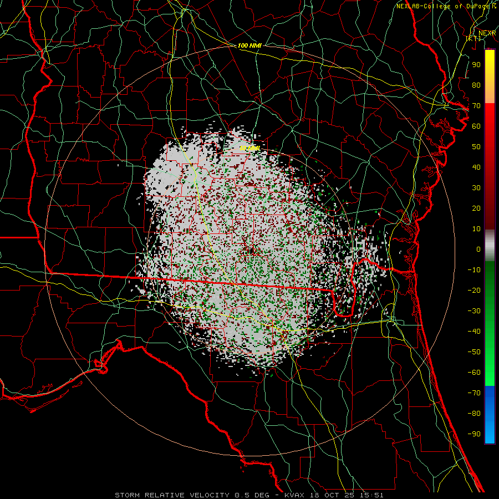This screenshot has height=499, width=499.
Task: Select the 50 value on velocity scale
Action: click(x=476, y=147)
